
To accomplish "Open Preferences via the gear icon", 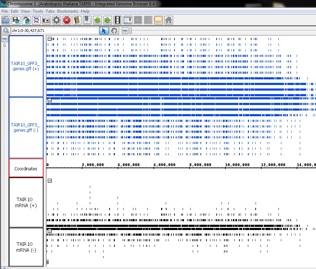I will pyautogui.click(x=57, y=20).
